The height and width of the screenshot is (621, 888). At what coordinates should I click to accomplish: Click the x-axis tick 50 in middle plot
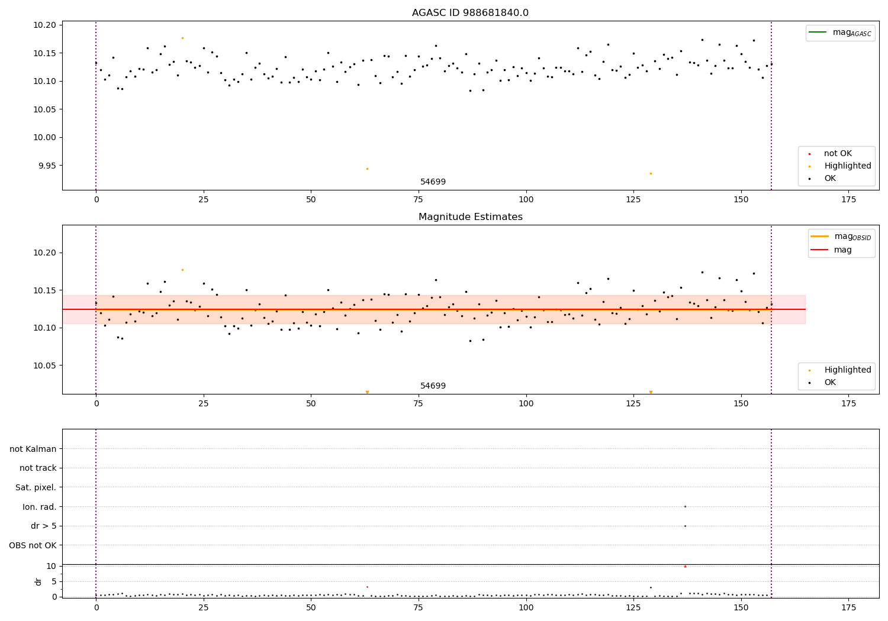click(311, 403)
